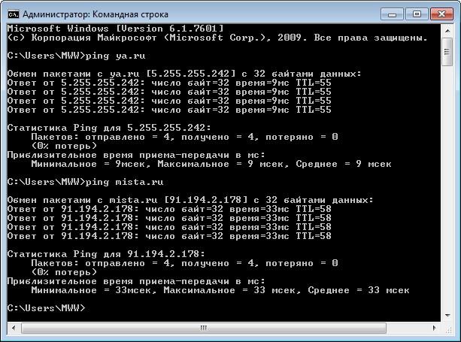Viewport: 461px width, 342px height.
Task: Click the copyright line 'Корпорация Майкрософт'
Action: point(217,38)
